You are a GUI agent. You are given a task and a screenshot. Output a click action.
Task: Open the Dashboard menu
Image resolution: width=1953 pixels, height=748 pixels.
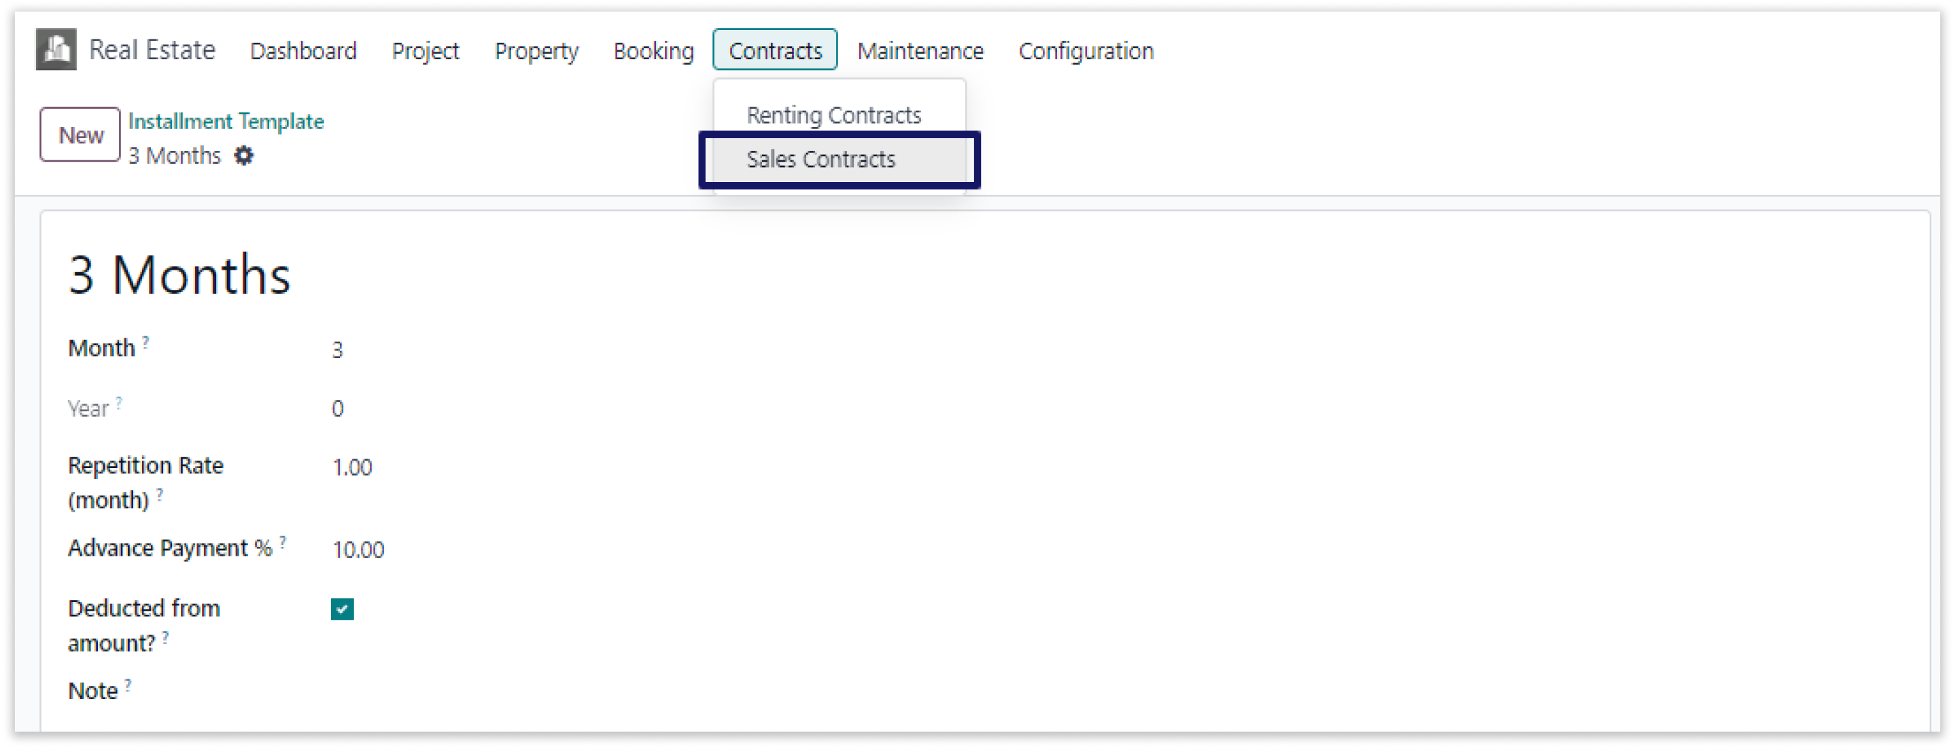pos(303,51)
